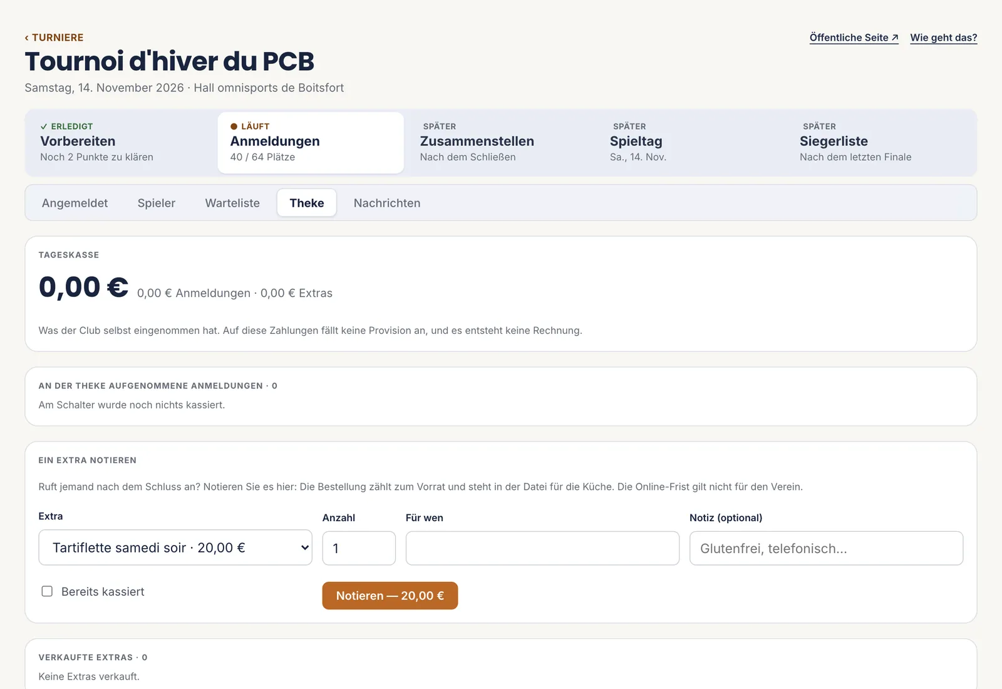Open the Siegerliste step
Image resolution: width=1002 pixels, height=689 pixels.
click(x=881, y=143)
